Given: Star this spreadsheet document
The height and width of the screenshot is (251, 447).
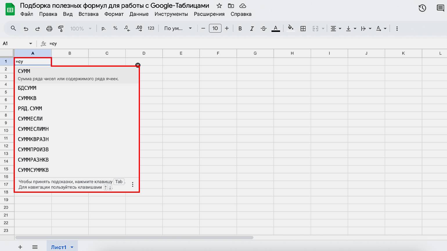Looking at the screenshot, I should (x=219, y=6).
